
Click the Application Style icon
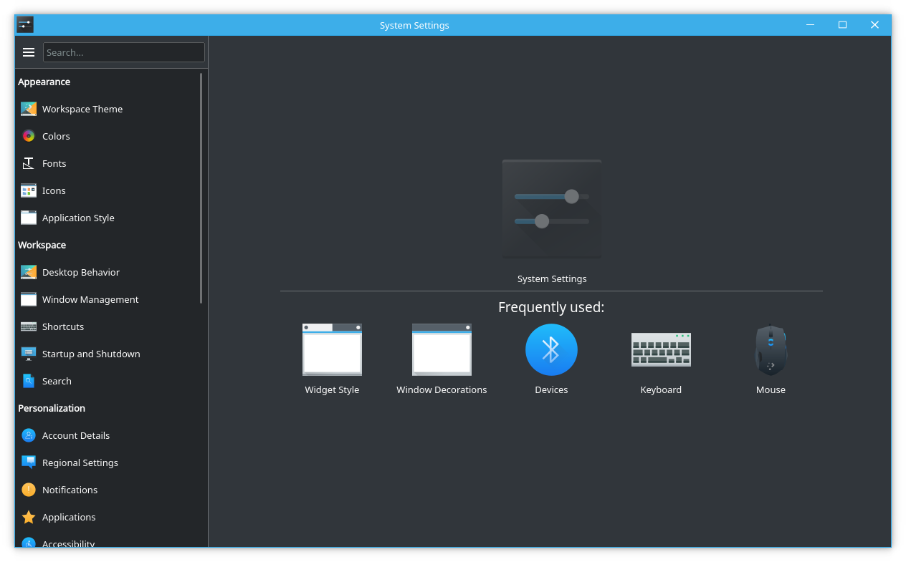[29, 218]
